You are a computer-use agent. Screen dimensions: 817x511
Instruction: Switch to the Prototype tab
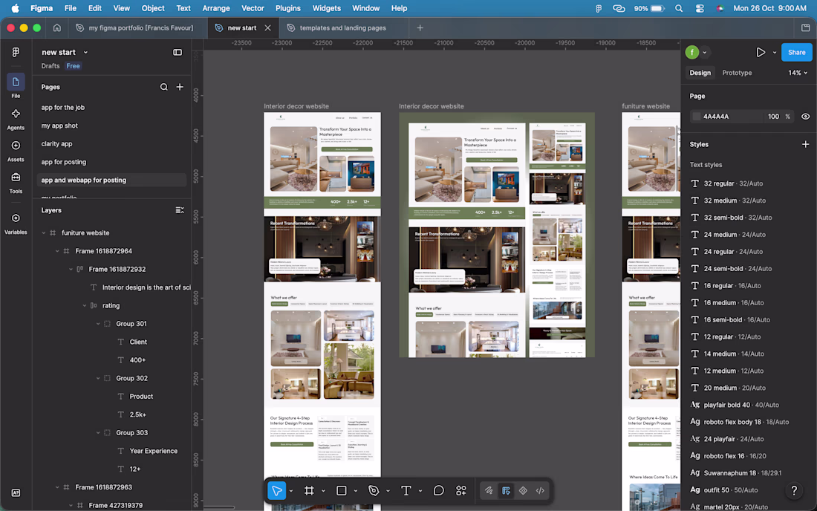(737, 73)
